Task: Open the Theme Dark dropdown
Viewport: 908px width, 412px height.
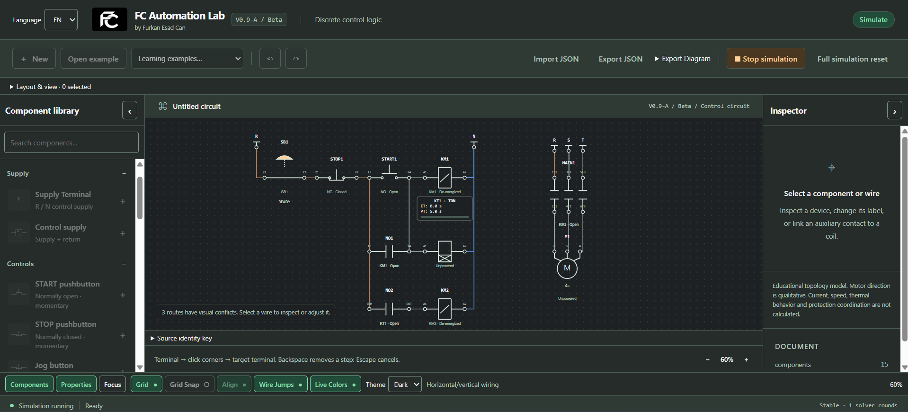Action: tap(405, 385)
